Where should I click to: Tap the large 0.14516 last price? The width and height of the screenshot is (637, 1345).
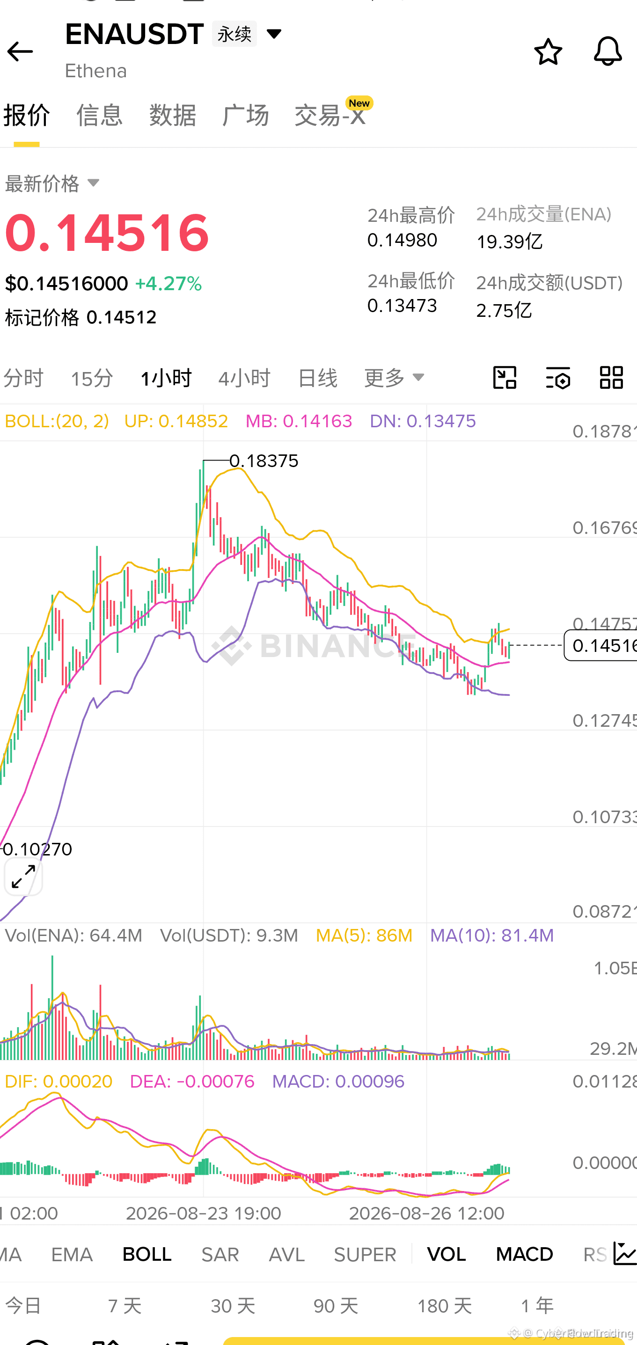click(x=107, y=232)
